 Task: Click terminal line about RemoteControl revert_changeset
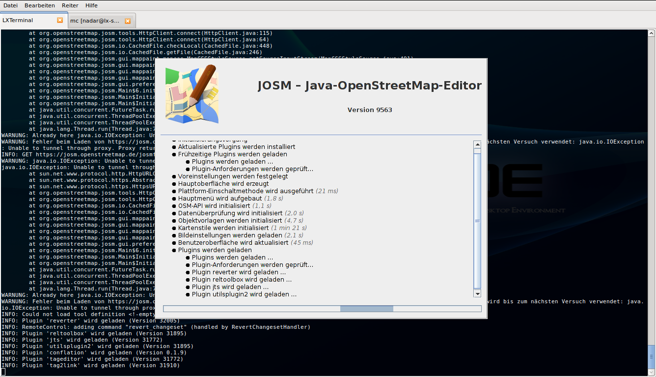156,327
